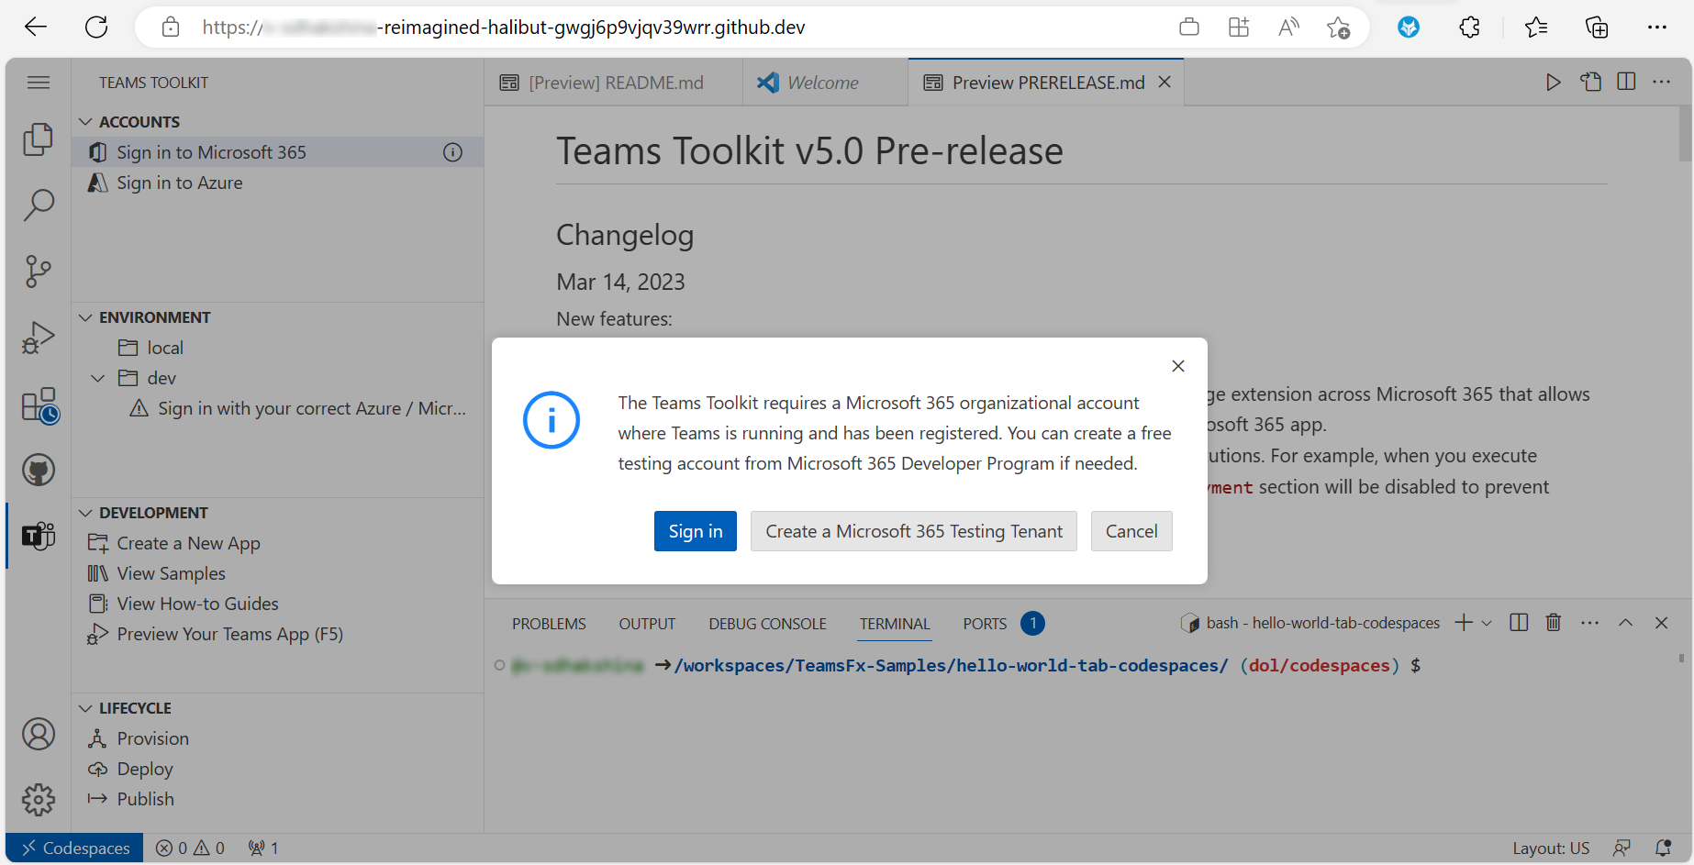Collapse the ENVIRONMENT section
Image resolution: width=1694 pixels, height=865 pixels.
click(x=85, y=317)
